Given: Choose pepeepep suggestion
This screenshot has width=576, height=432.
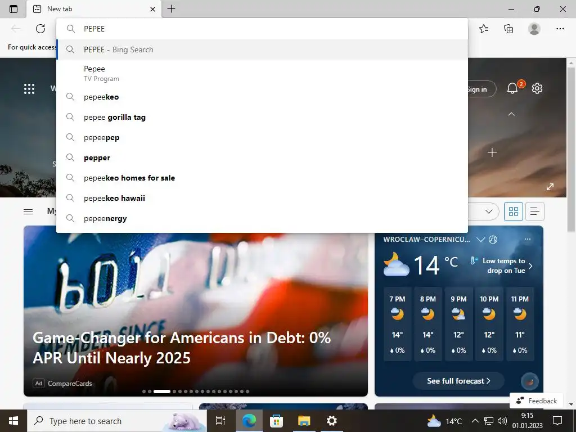Looking at the screenshot, I should click(x=262, y=137).
